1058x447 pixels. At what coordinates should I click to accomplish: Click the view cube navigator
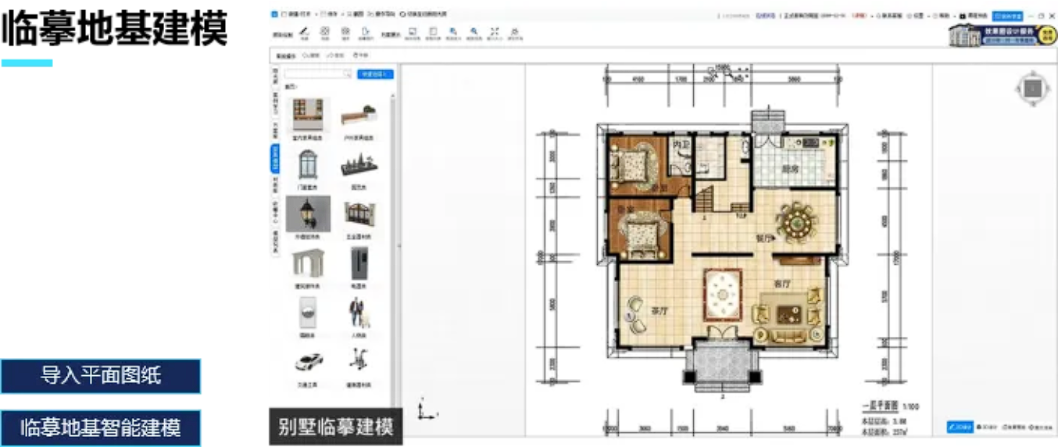(1032, 90)
